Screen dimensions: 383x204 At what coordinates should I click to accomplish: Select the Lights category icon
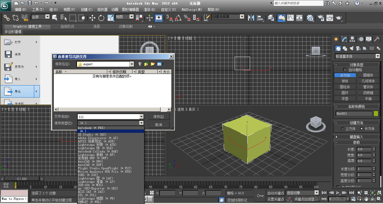point(351,48)
